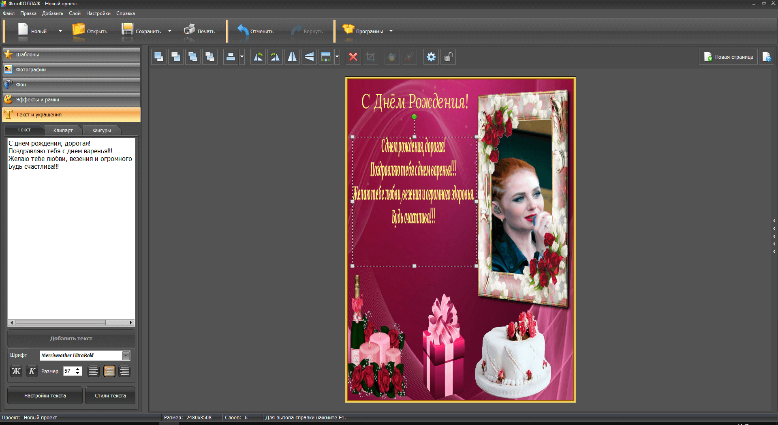This screenshot has height=425, width=778.
Task: Expand the Программы dropdown arrow
Action: pyautogui.click(x=391, y=31)
